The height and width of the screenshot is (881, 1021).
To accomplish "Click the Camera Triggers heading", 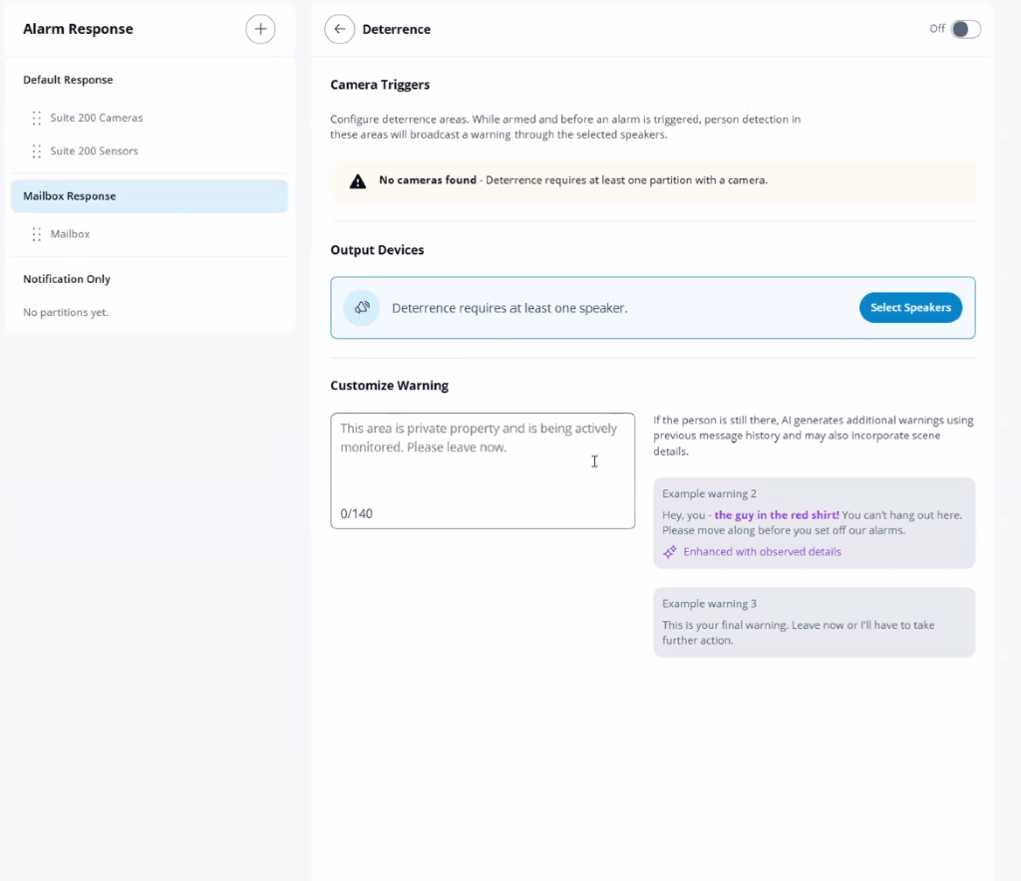I will pyautogui.click(x=380, y=85).
